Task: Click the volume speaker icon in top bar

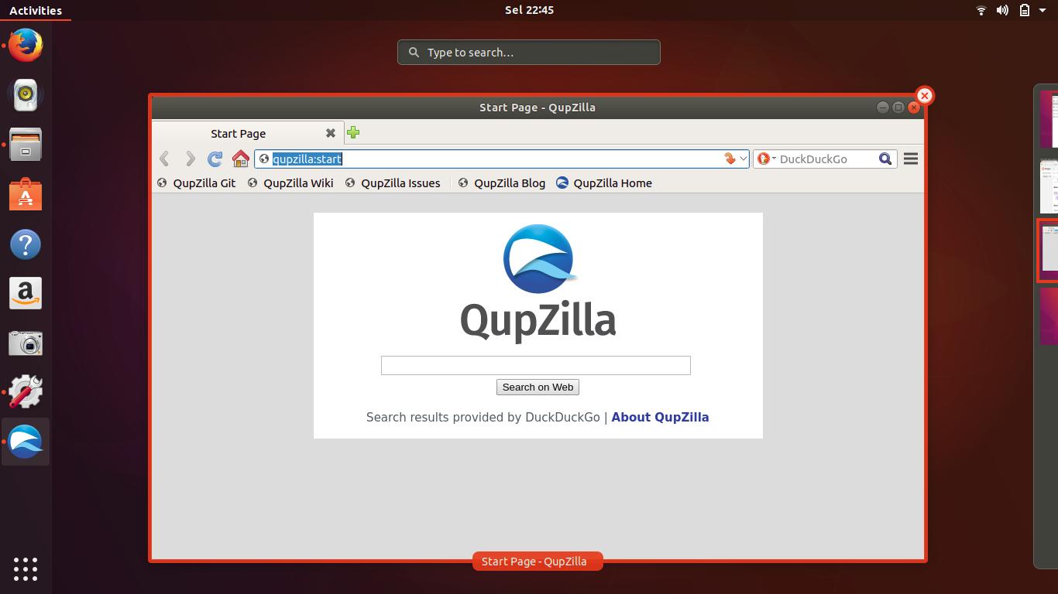Action: click(x=1002, y=10)
